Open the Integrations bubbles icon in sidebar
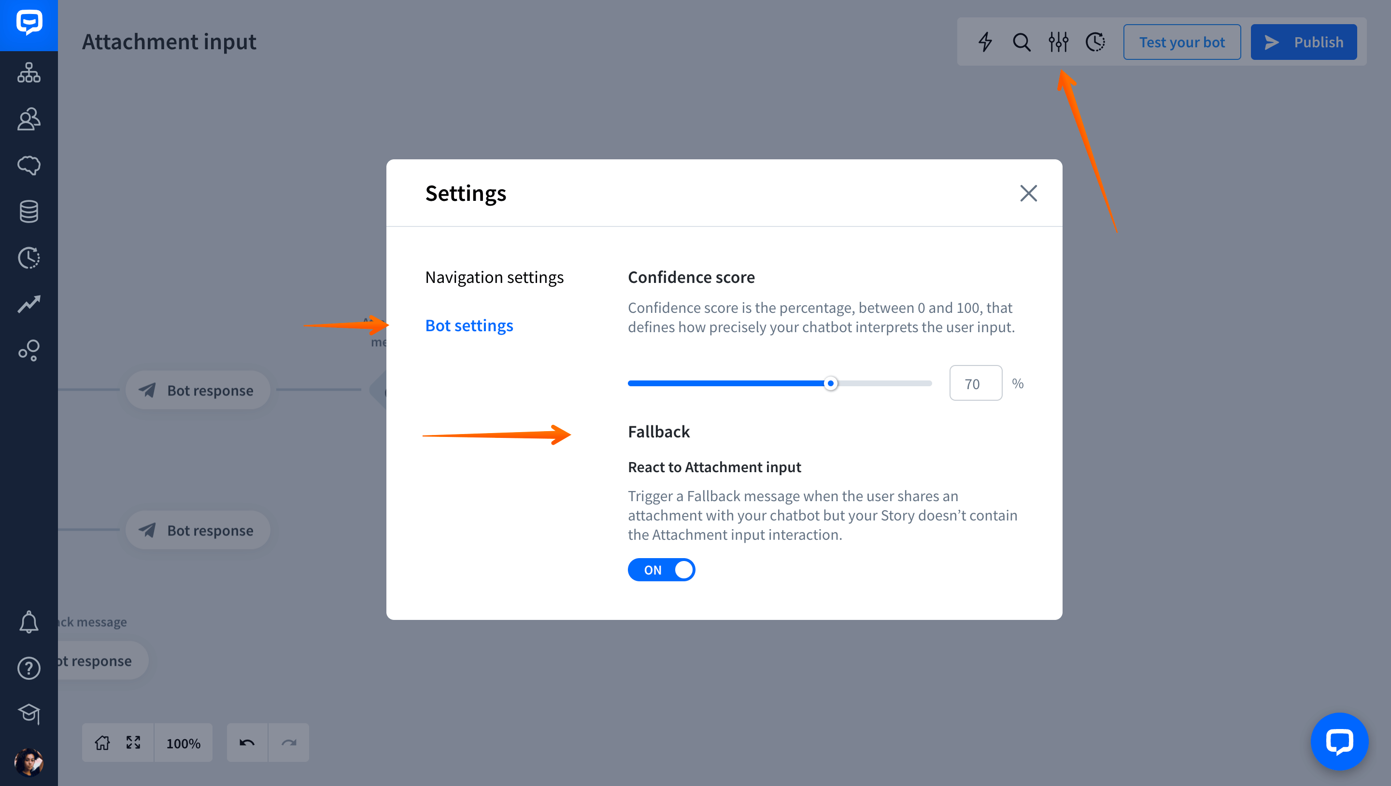 point(28,351)
